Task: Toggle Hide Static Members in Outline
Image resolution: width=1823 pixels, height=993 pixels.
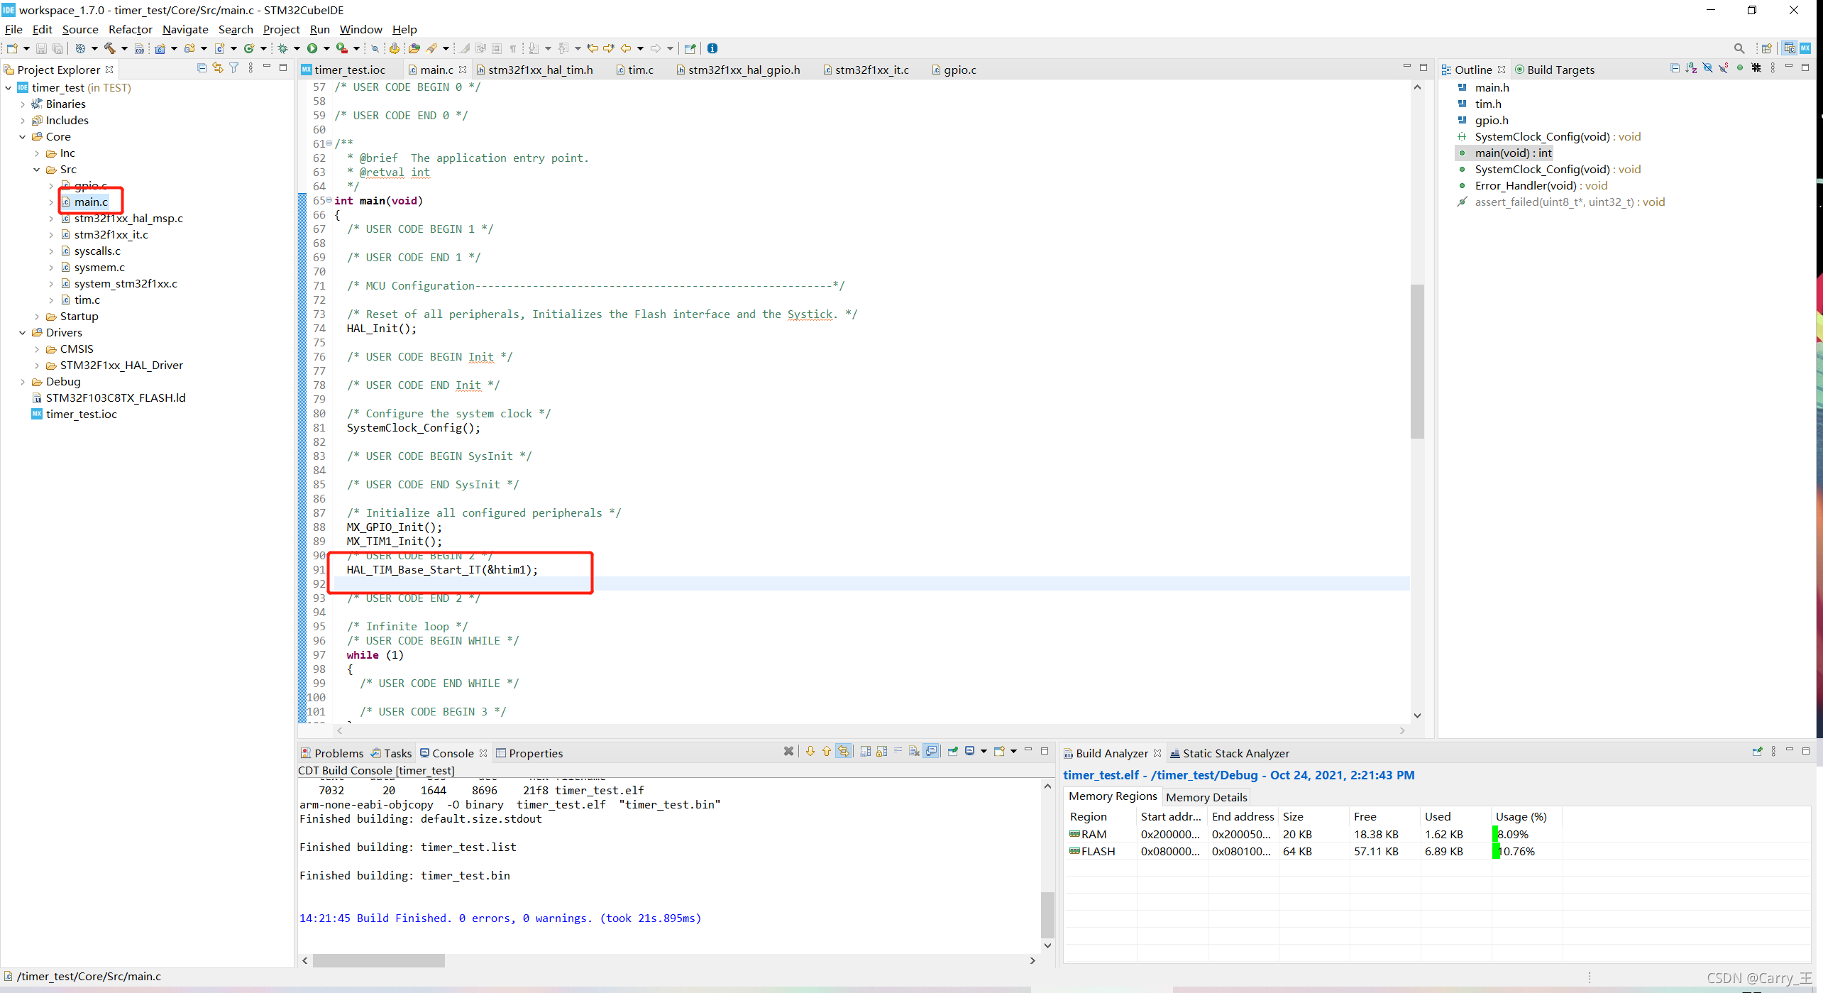Action: (x=1724, y=68)
